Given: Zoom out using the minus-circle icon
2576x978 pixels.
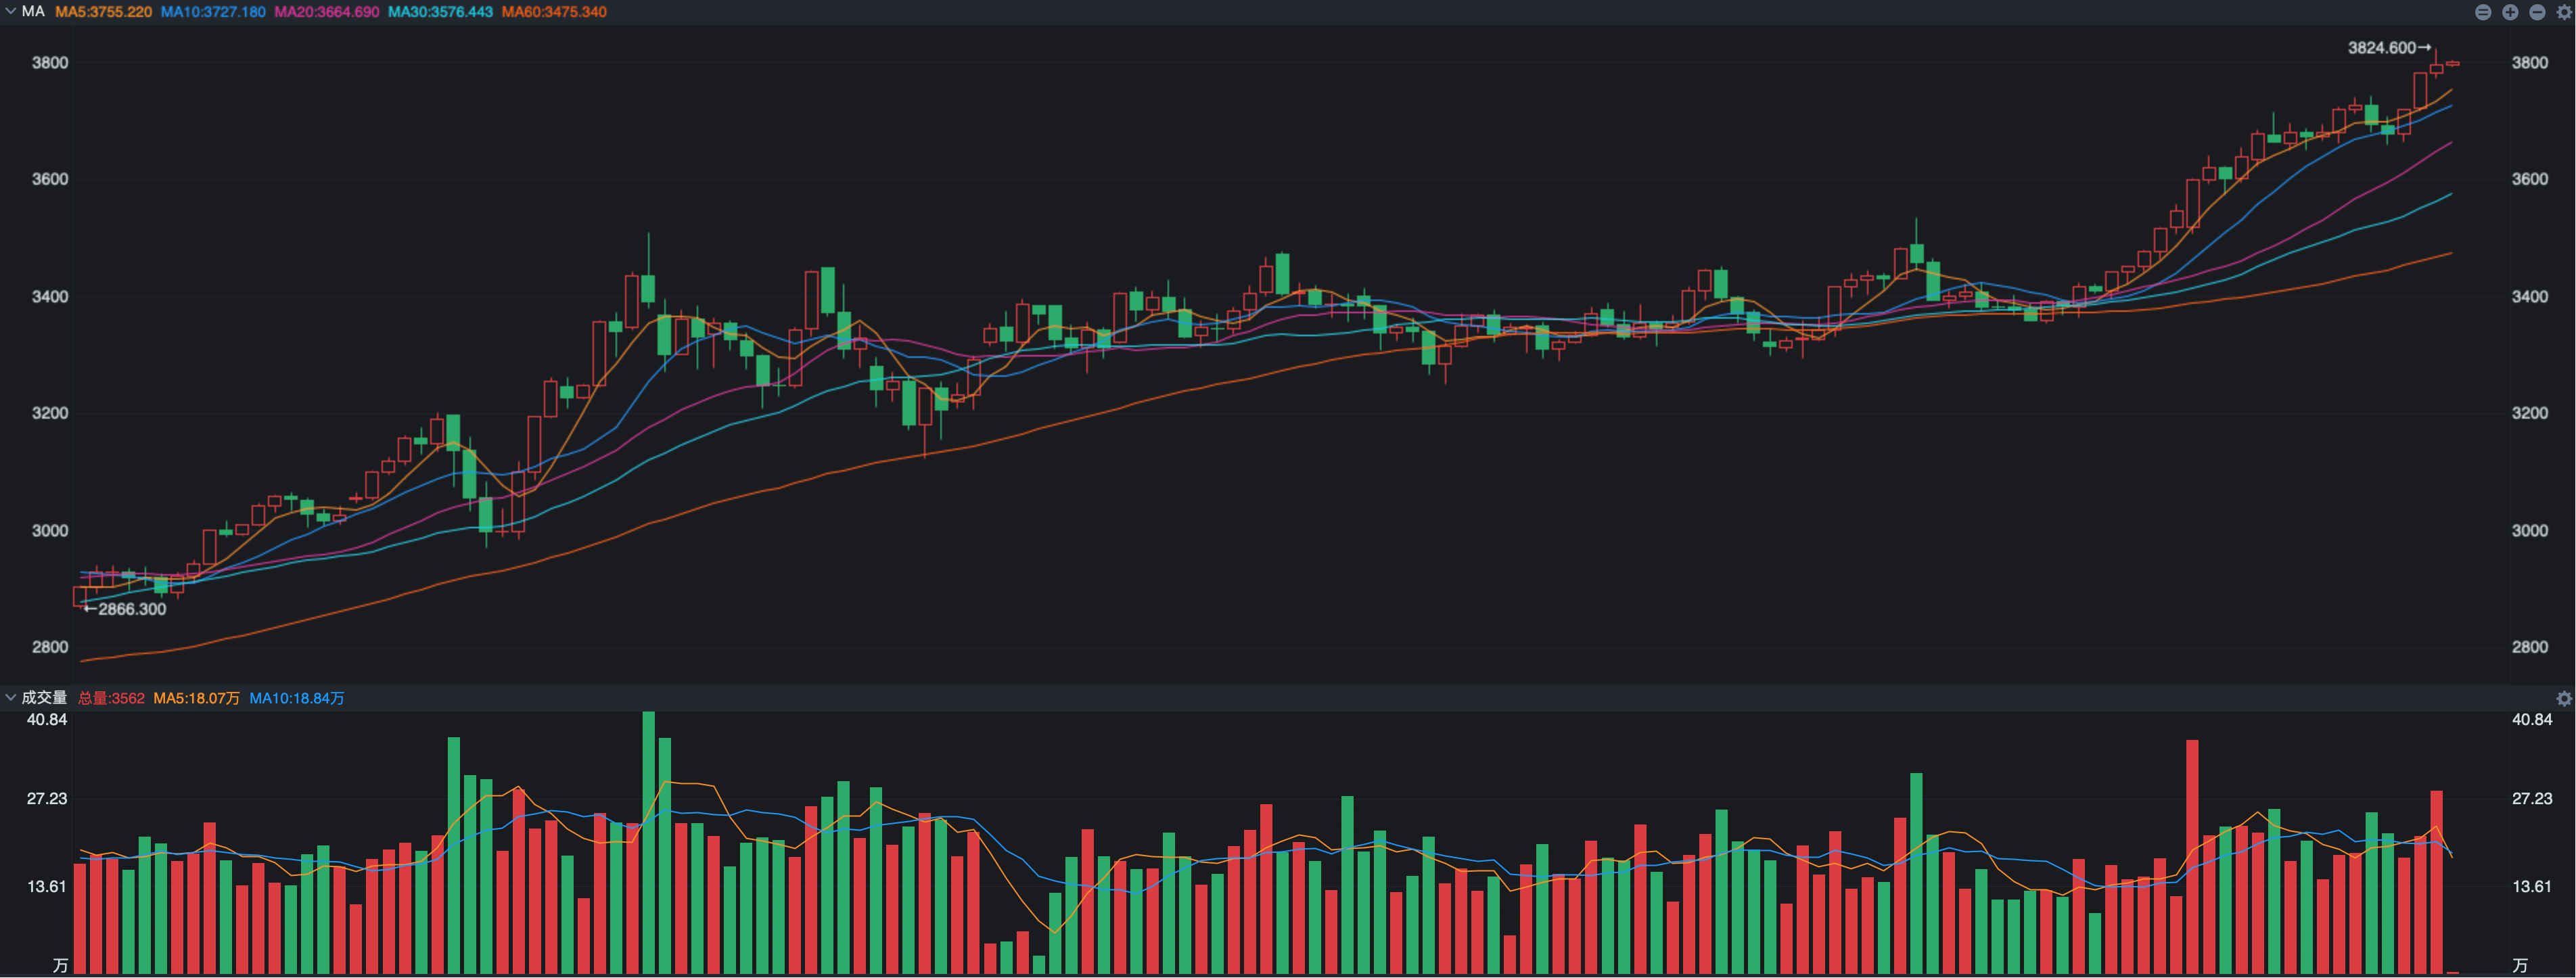Looking at the screenshot, I should pyautogui.click(x=2537, y=12).
